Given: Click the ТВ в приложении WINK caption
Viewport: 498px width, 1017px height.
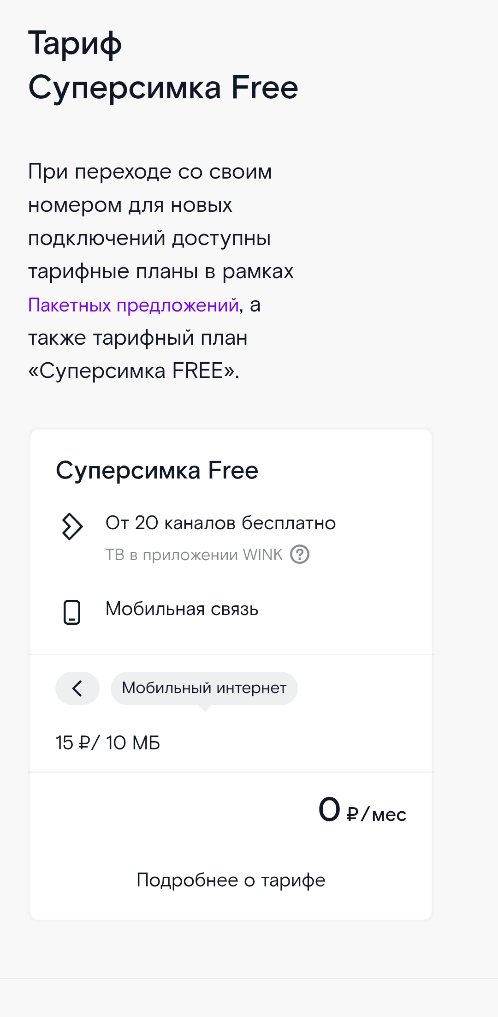Looking at the screenshot, I should 194,555.
